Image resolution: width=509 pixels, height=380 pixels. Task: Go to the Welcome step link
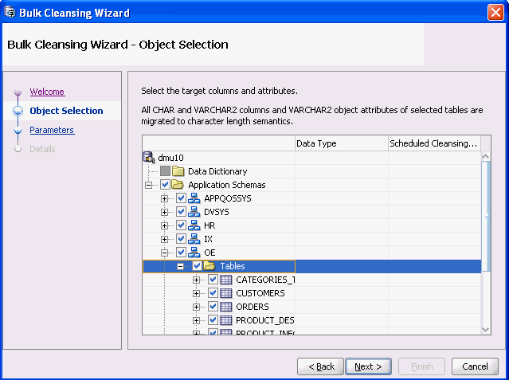coord(47,92)
